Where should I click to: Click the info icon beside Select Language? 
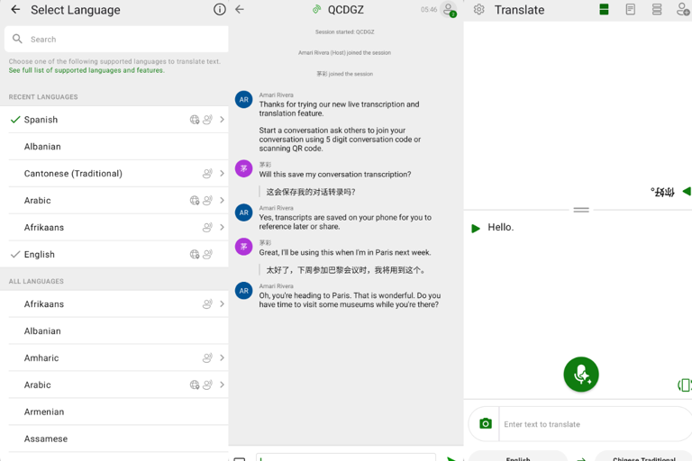219,10
